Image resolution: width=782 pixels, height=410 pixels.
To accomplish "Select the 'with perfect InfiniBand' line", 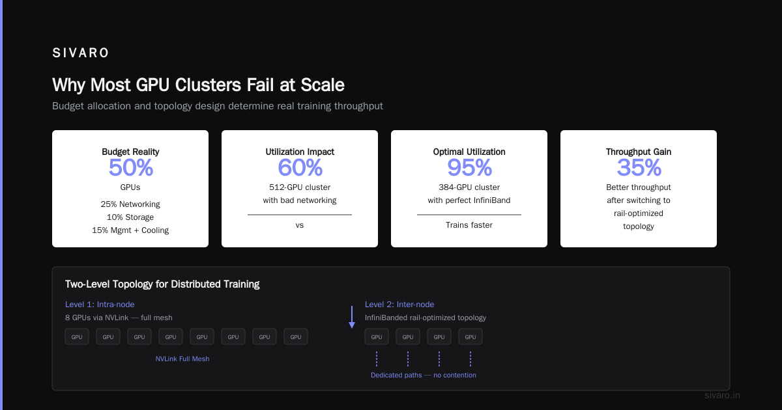I will click(x=469, y=200).
